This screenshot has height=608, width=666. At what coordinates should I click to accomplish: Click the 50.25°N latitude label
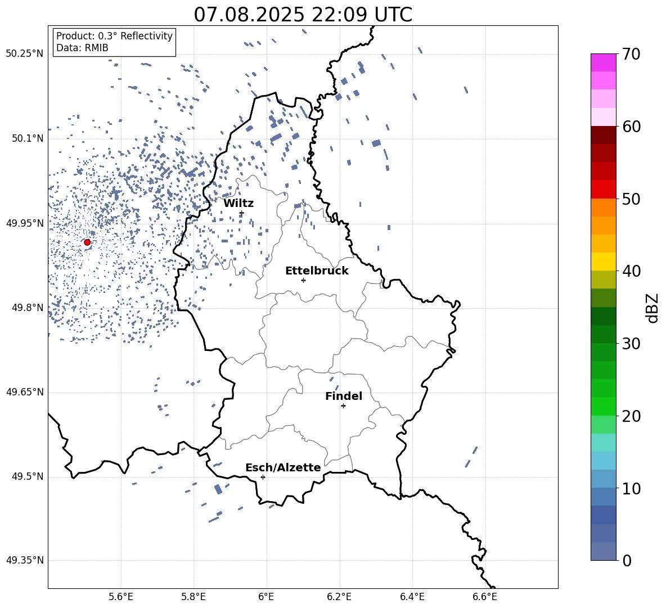(x=25, y=54)
